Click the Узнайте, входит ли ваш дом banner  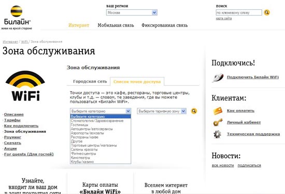click(x=33, y=186)
